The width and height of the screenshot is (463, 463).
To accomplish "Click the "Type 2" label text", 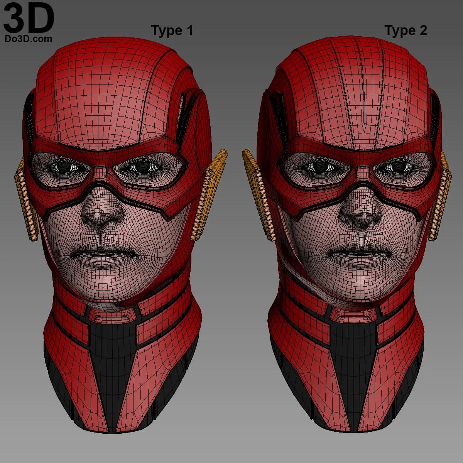I will coord(406,30).
